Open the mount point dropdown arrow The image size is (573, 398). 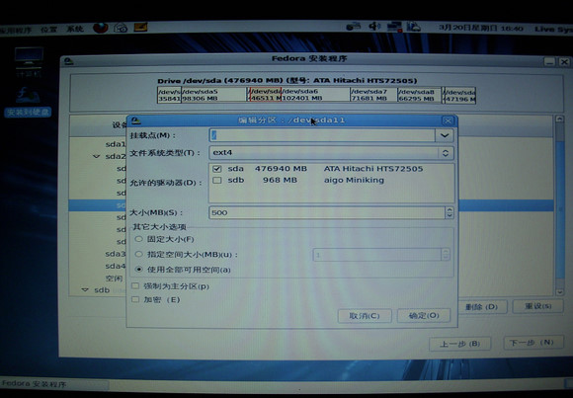point(445,135)
